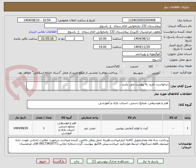Click the اطلاعات کالاهای مورد نیاز heading
Screen dimensions: 196x168
click(173, 94)
